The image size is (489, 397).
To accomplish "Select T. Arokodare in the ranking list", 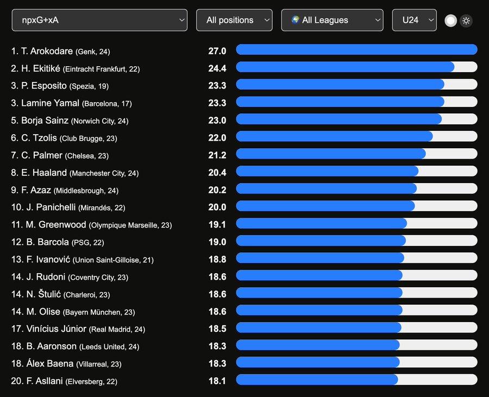I will tap(47, 51).
